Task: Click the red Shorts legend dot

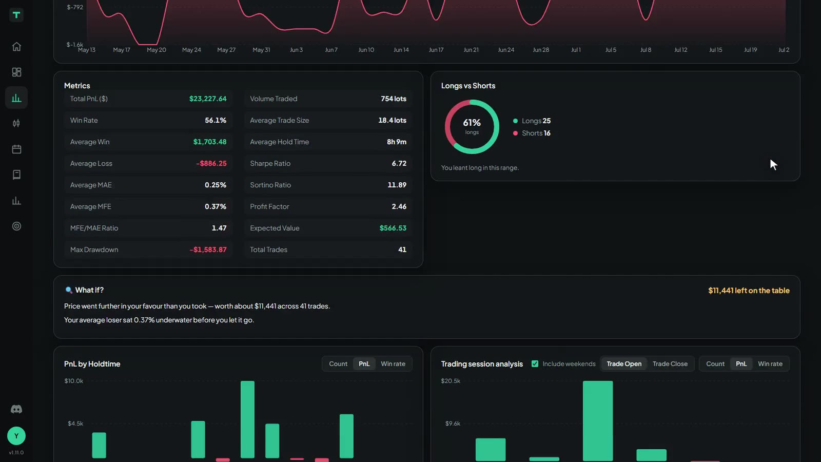Action: pyautogui.click(x=515, y=133)
